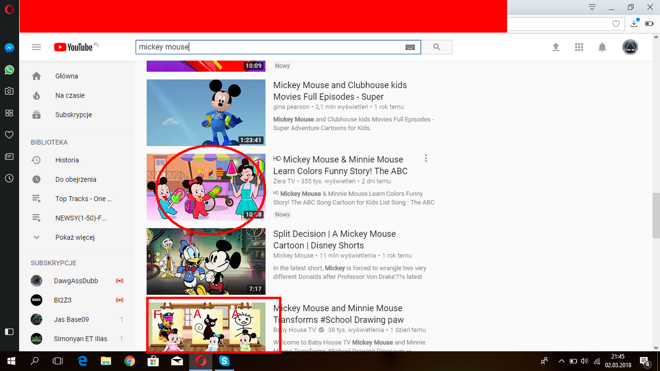
Task: Open 'Mickey Mouse and Clubhouse kids' video title
Action: pyautogui.click(x=340, y=91)
